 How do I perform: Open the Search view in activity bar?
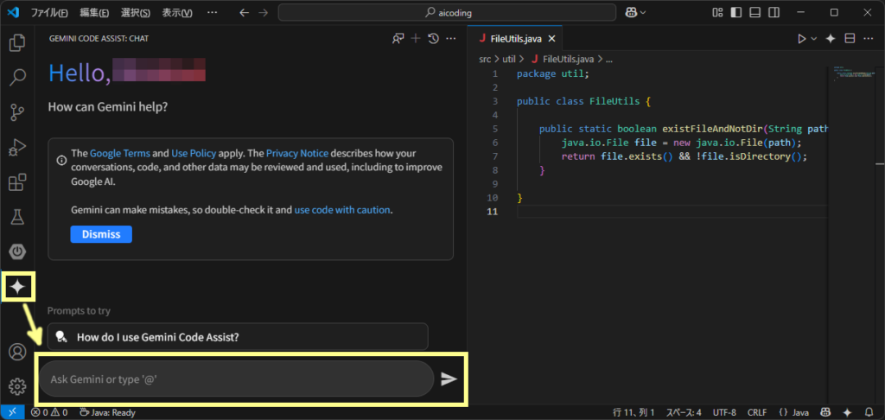[17, 78]
